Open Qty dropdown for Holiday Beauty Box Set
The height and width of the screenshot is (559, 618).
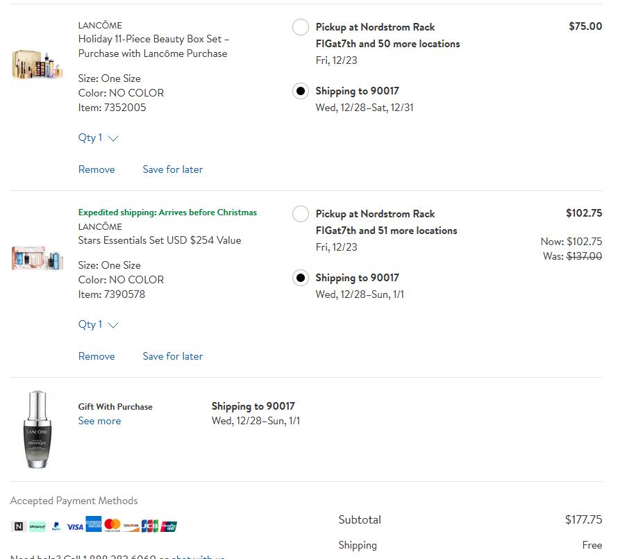pos(98,137)
